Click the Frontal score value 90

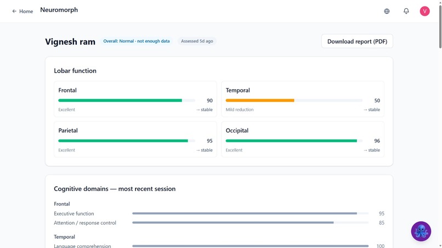209,101
